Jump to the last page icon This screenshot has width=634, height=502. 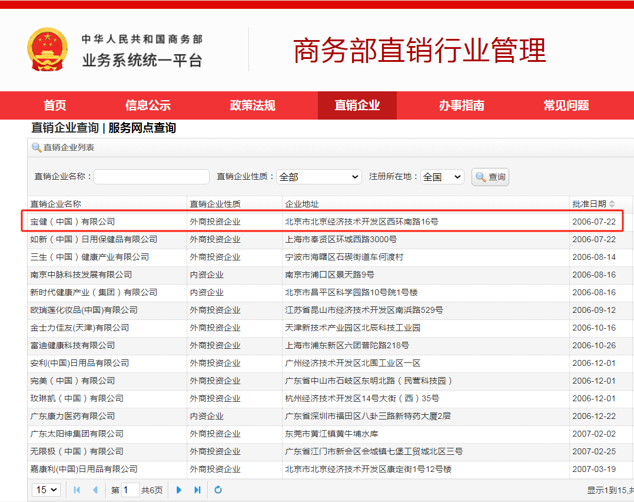(198, 490)
